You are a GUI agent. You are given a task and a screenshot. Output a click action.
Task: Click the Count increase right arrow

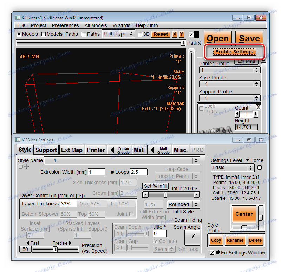pos(256,114)
